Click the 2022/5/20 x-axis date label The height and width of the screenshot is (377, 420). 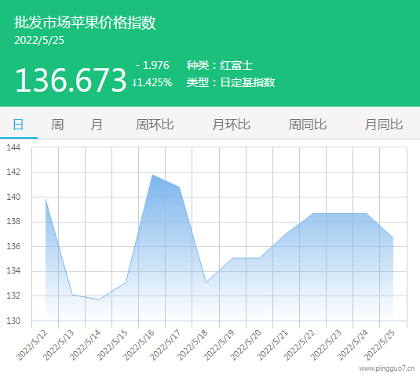point(246,345)
